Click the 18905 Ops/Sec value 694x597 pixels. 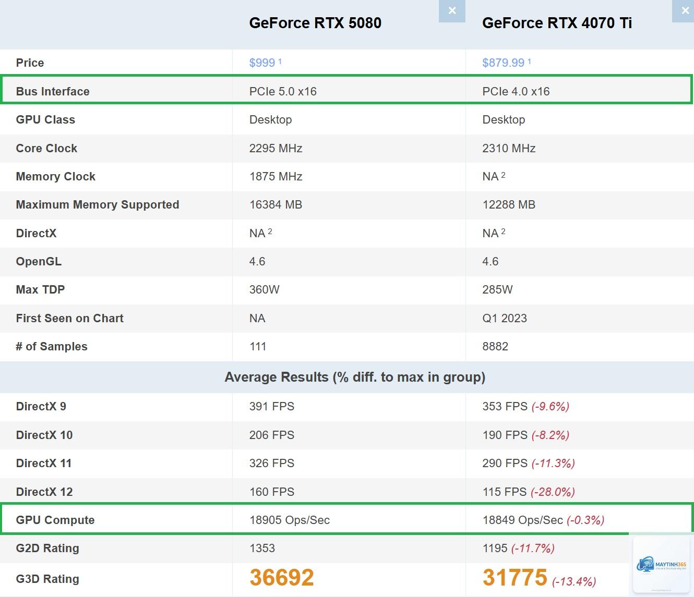[290, 520]
